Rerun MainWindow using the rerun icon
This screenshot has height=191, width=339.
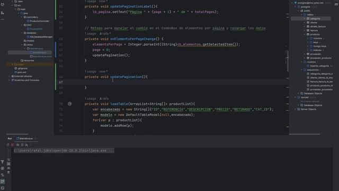coord(8,145)
